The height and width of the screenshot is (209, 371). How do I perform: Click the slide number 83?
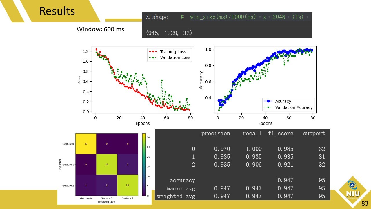click(x=365, y=203)
